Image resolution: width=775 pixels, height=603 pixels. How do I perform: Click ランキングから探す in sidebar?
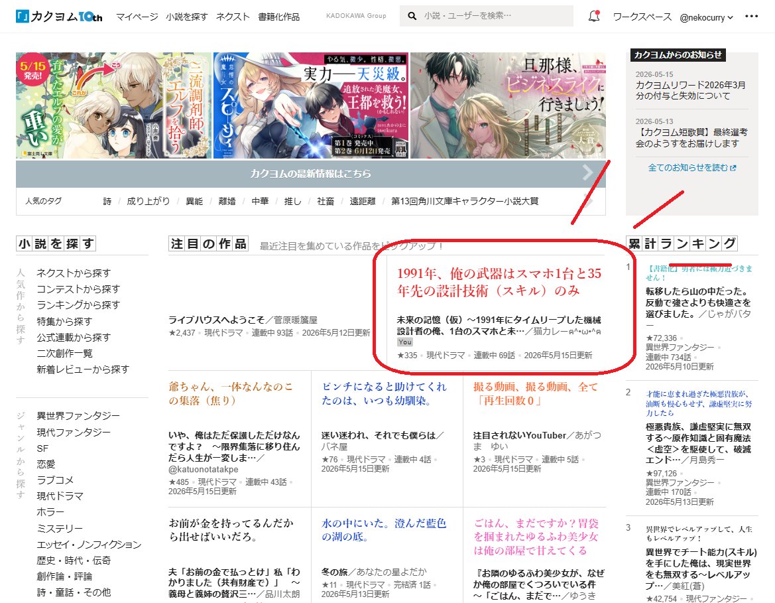78,304
